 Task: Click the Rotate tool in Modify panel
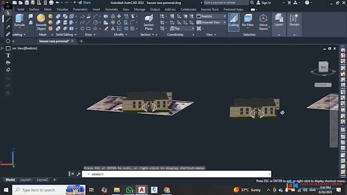pyautogui.click(x=119, y=22)
